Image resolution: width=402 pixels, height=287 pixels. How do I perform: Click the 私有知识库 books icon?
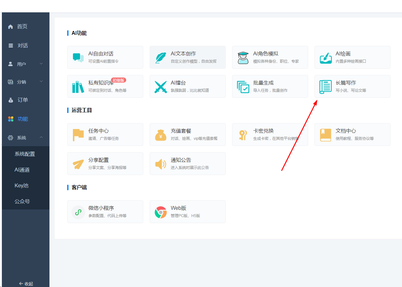click(x=78, y=87)
